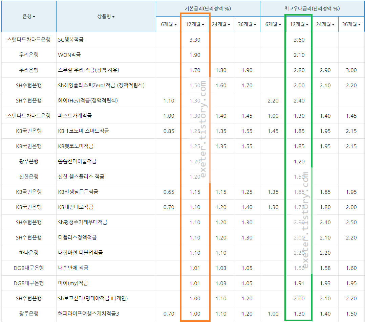Select KB 1코노미 스마트적금 product
Screen dimensions: 365x322
[83, 131]
